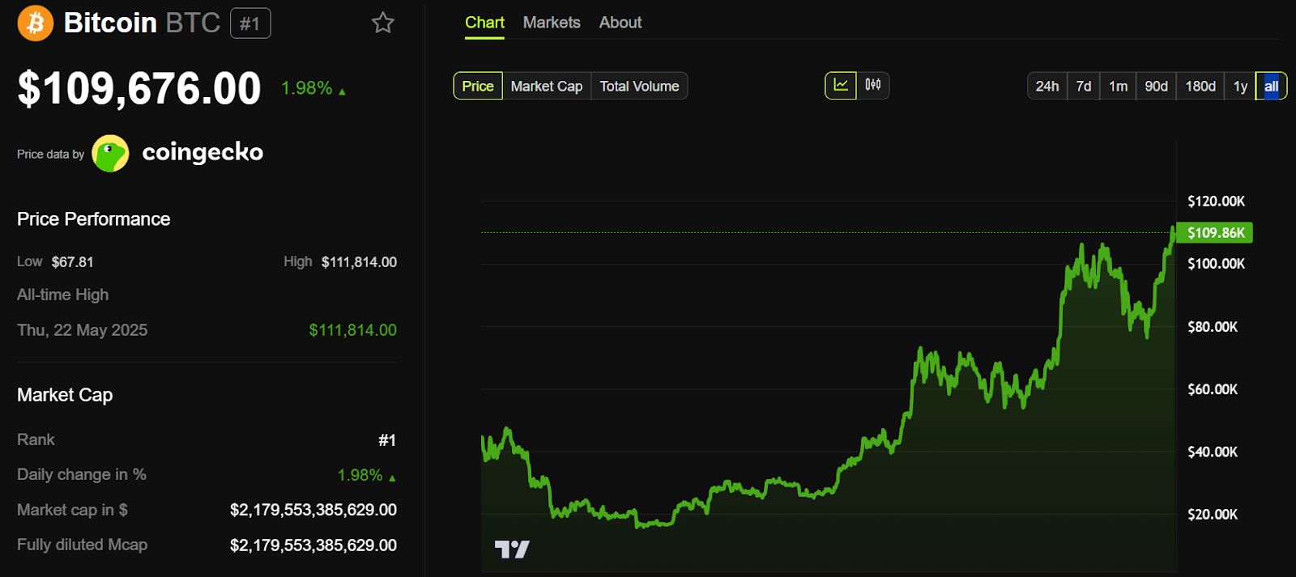Set the chart range to 7d
This screenshot has width=1296, height=577.
click(1084, 86)
